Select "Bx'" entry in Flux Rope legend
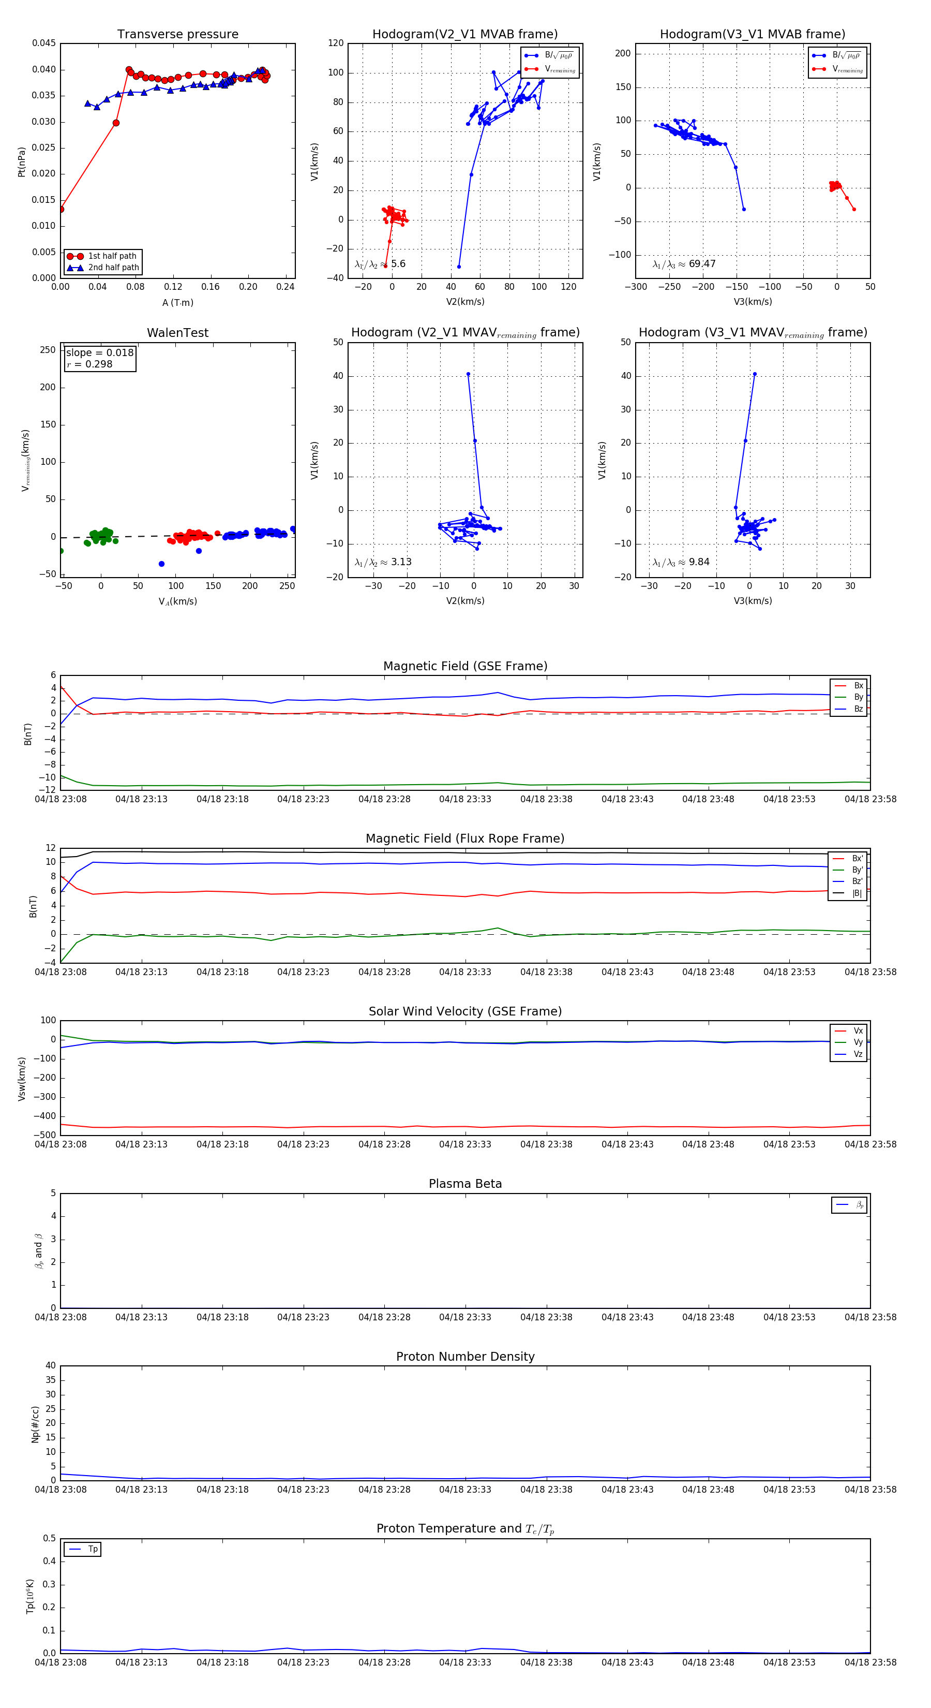The height and width of the screenshot is (1708, 931). point(848,858)
